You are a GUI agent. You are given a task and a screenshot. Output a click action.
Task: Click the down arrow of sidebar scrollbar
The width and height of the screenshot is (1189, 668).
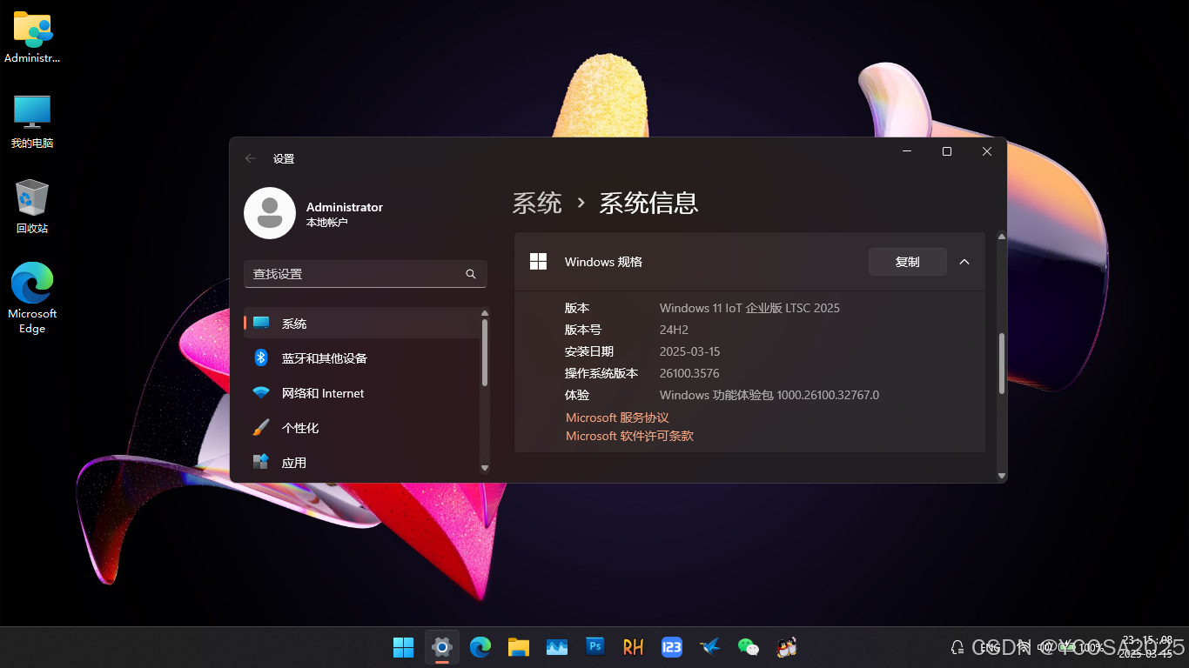[x=485, y=469]
